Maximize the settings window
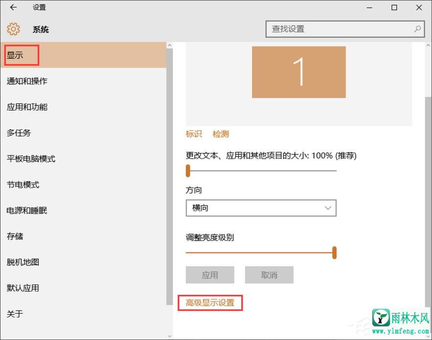Screen dimensions: 432x340 coord(394,8)
